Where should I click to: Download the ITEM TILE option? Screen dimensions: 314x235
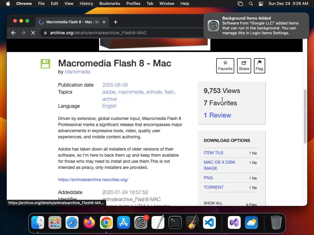(213, 153)
